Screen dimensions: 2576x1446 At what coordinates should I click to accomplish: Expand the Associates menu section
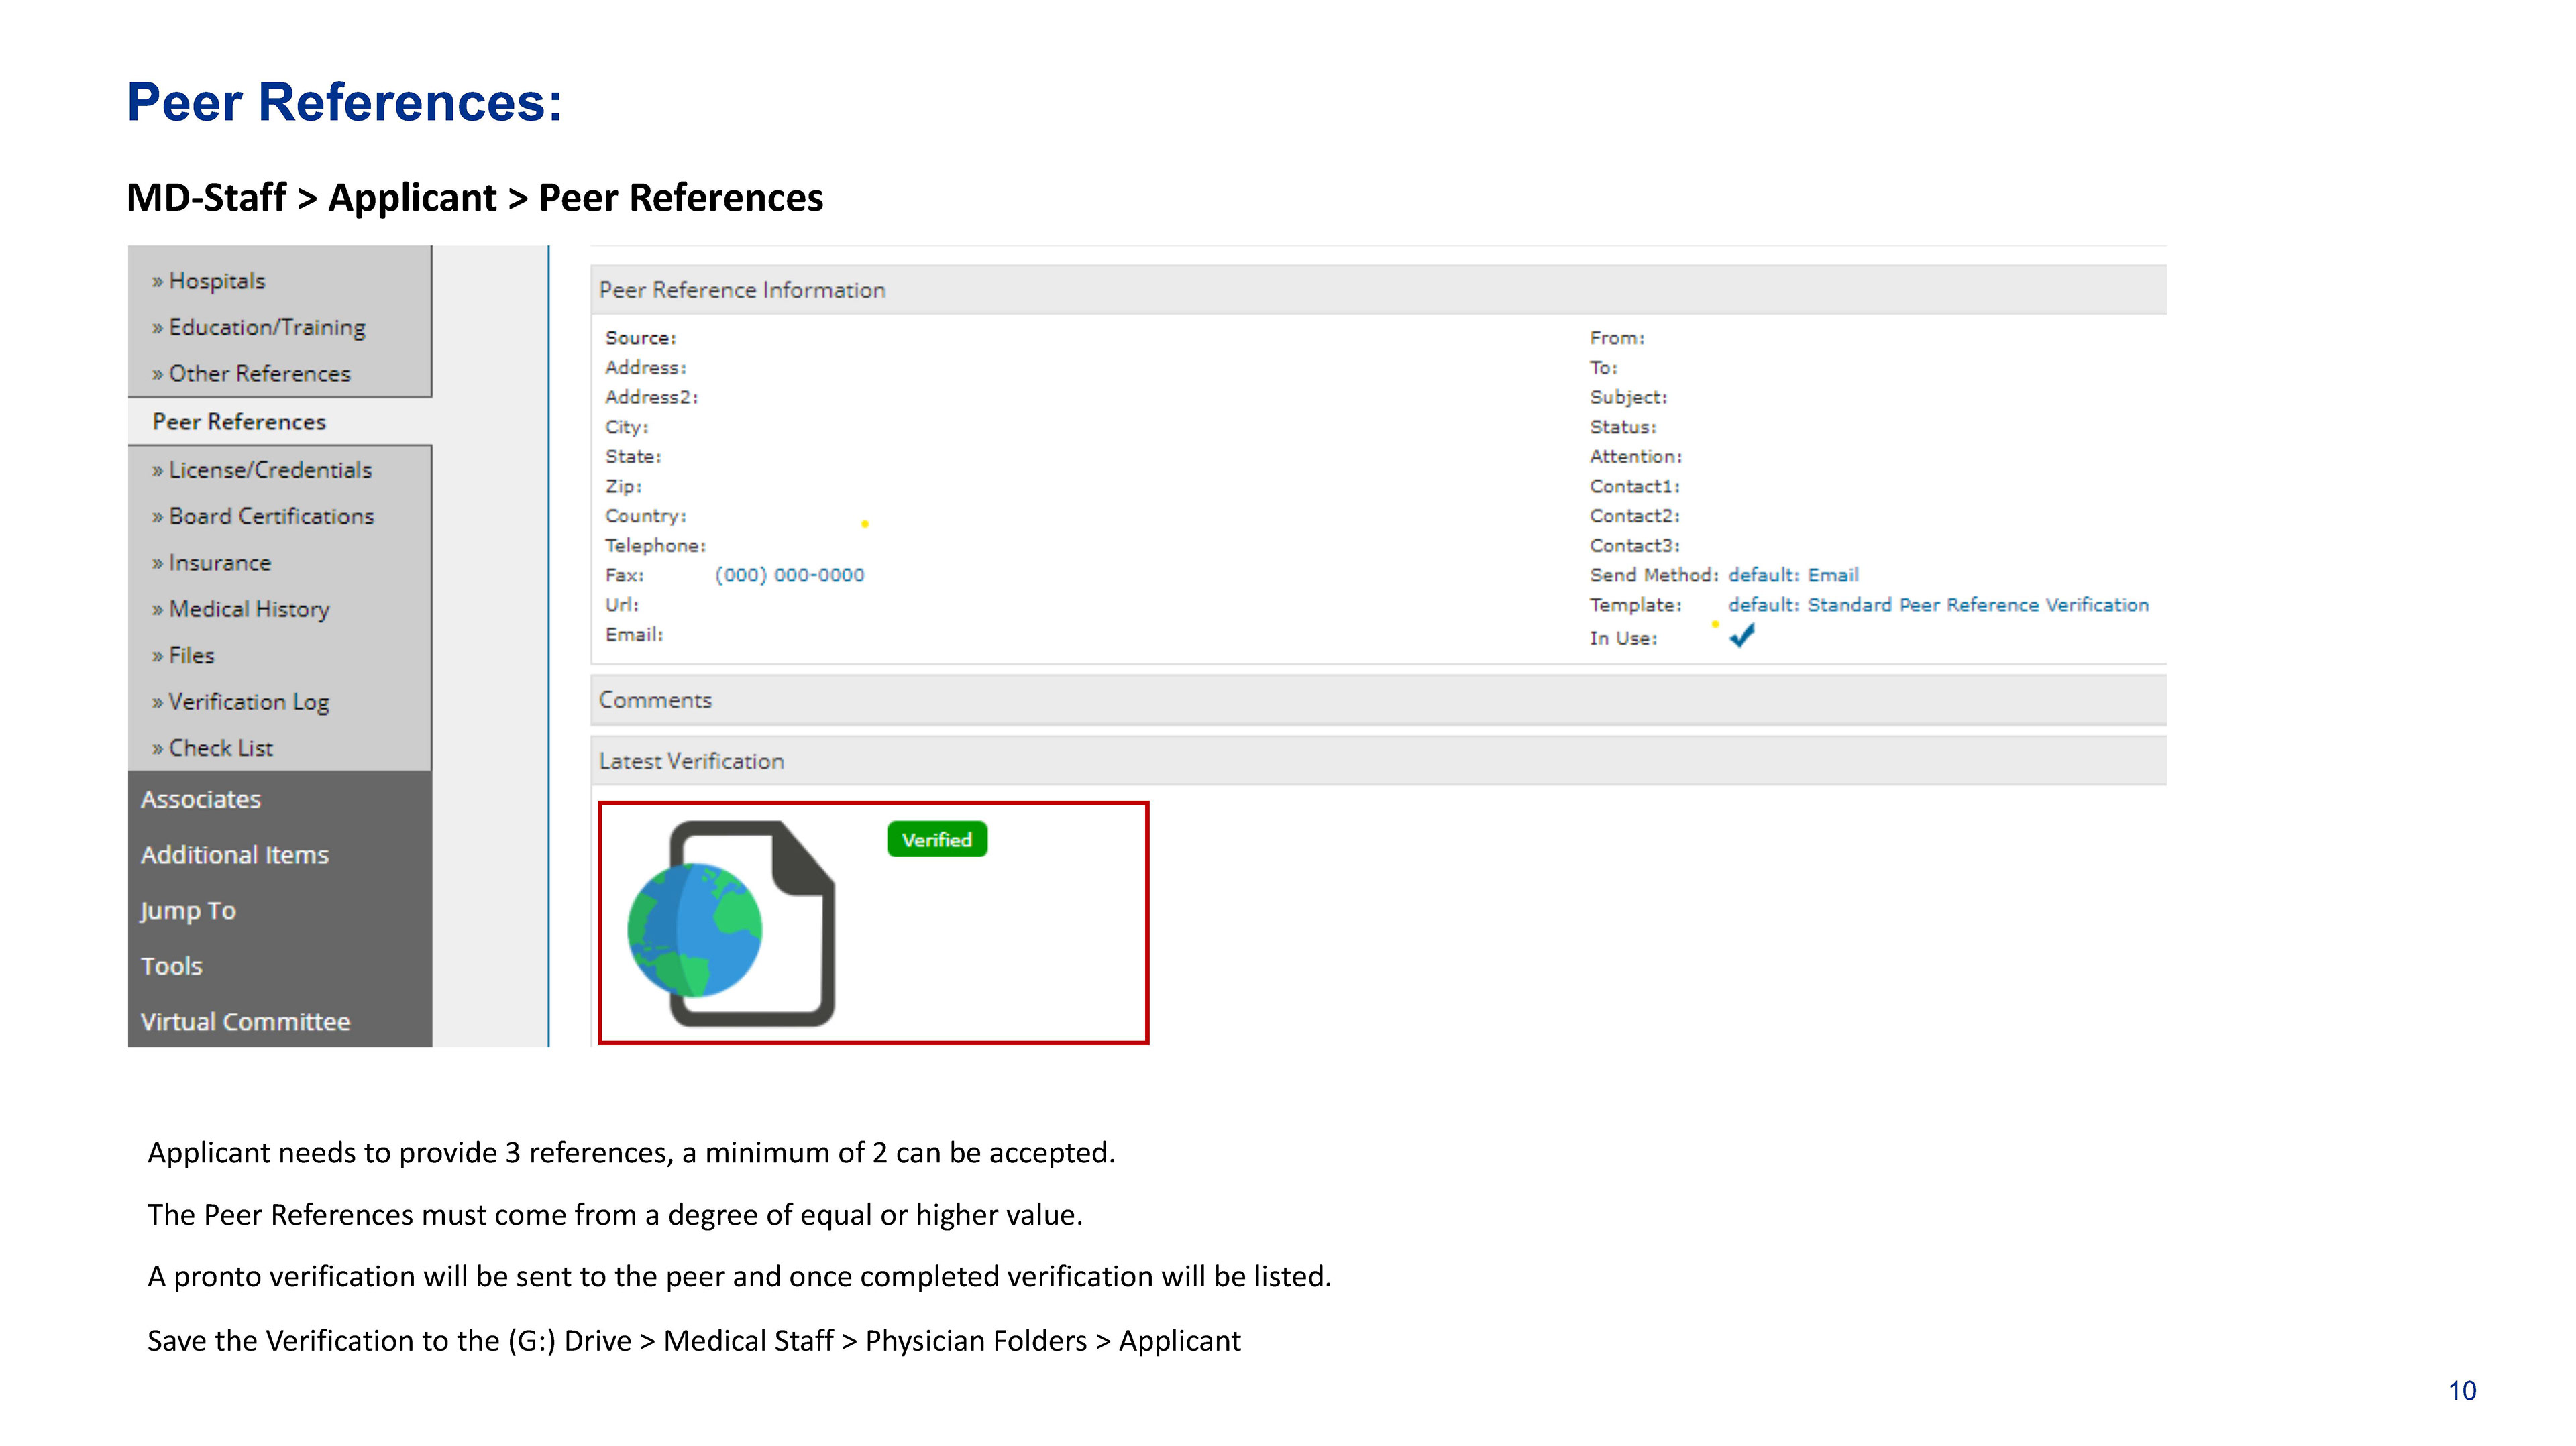[x=201, y=800]
